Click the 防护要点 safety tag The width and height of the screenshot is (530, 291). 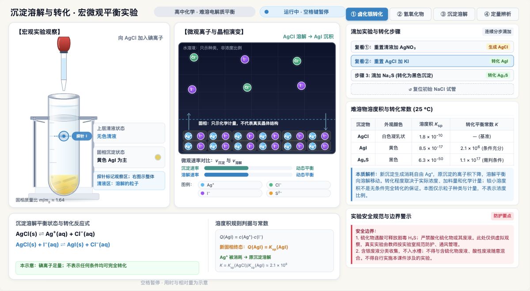tap(502, 216)
